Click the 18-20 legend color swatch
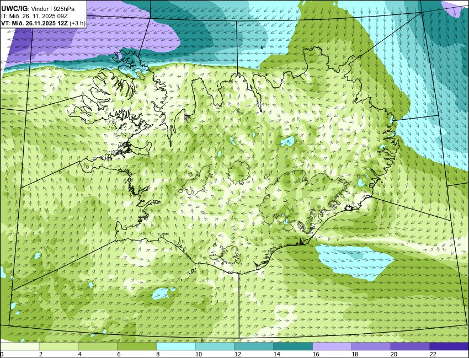 [x=371, y=346]
